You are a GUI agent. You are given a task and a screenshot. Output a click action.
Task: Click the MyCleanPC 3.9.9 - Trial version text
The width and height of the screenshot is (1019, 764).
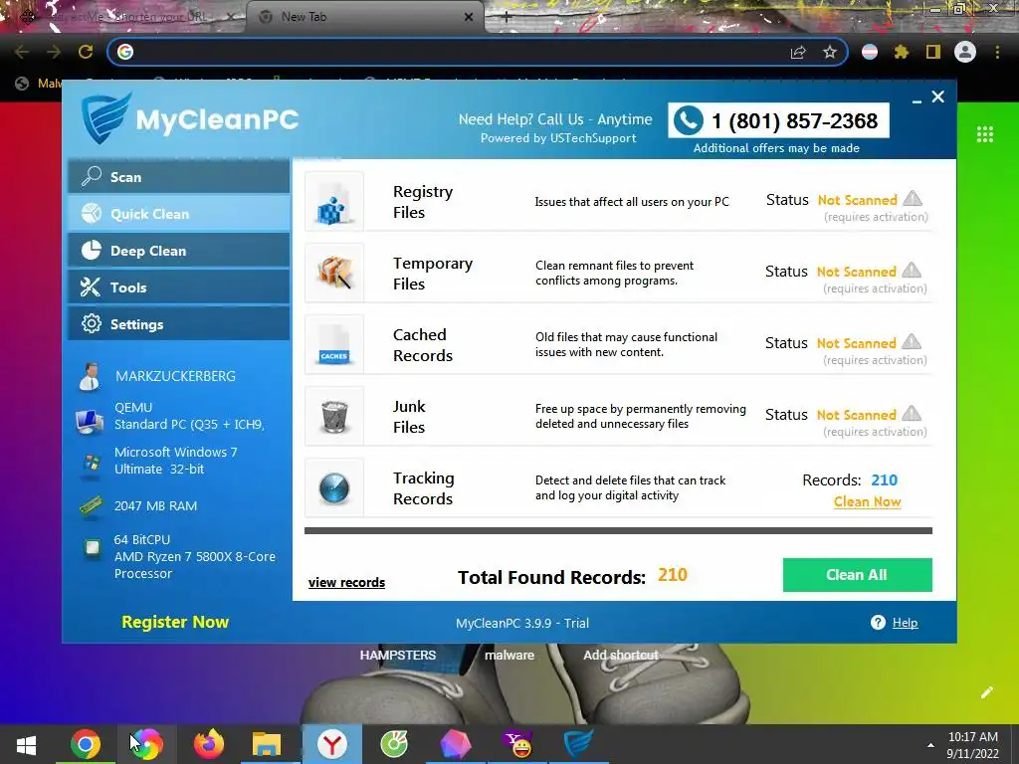click(521, 623)
